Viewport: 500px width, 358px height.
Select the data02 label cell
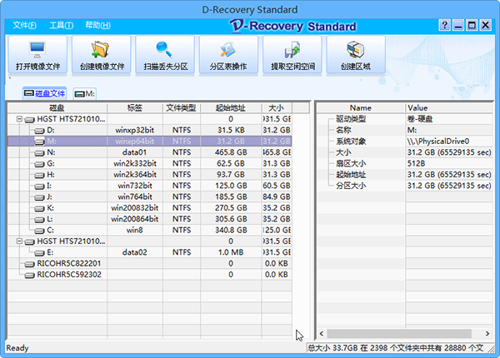click(x=135, y=252)
